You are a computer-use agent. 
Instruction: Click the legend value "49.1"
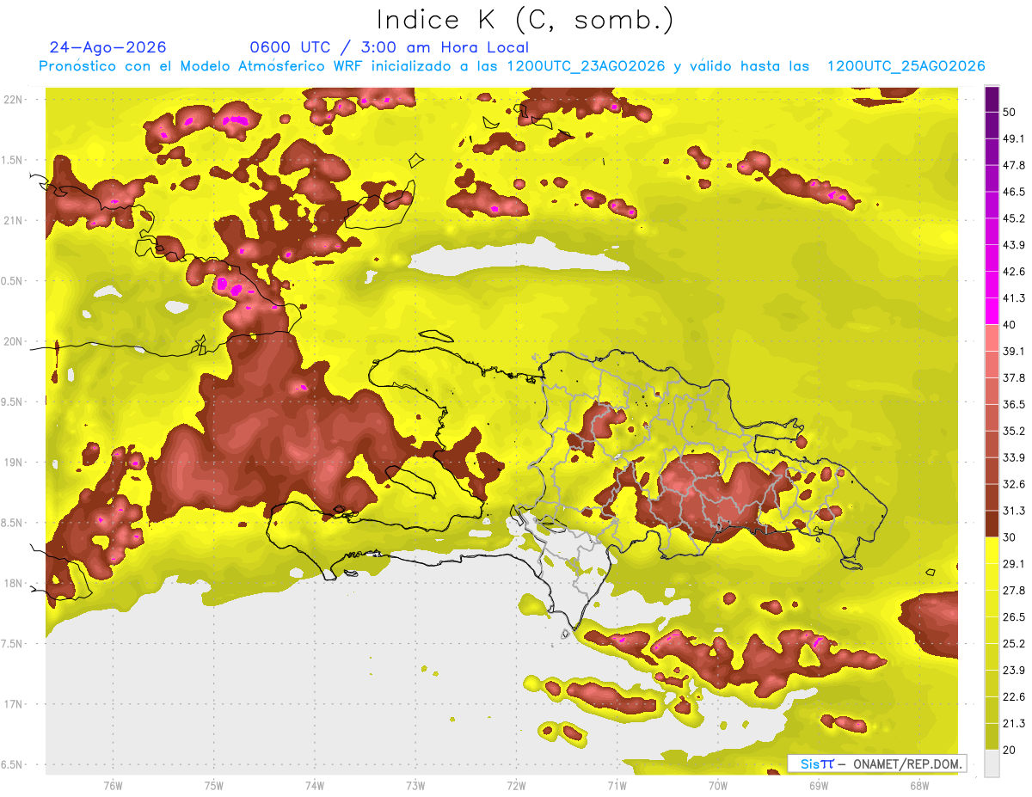click(1013, 138)
